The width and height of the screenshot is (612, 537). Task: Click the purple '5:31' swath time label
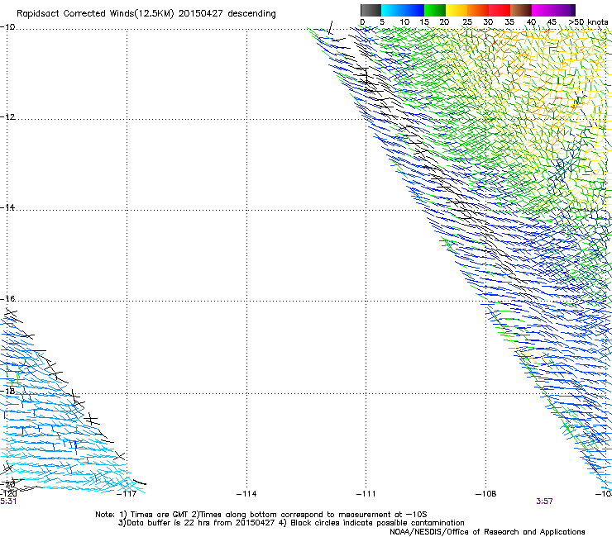point(8,501)
